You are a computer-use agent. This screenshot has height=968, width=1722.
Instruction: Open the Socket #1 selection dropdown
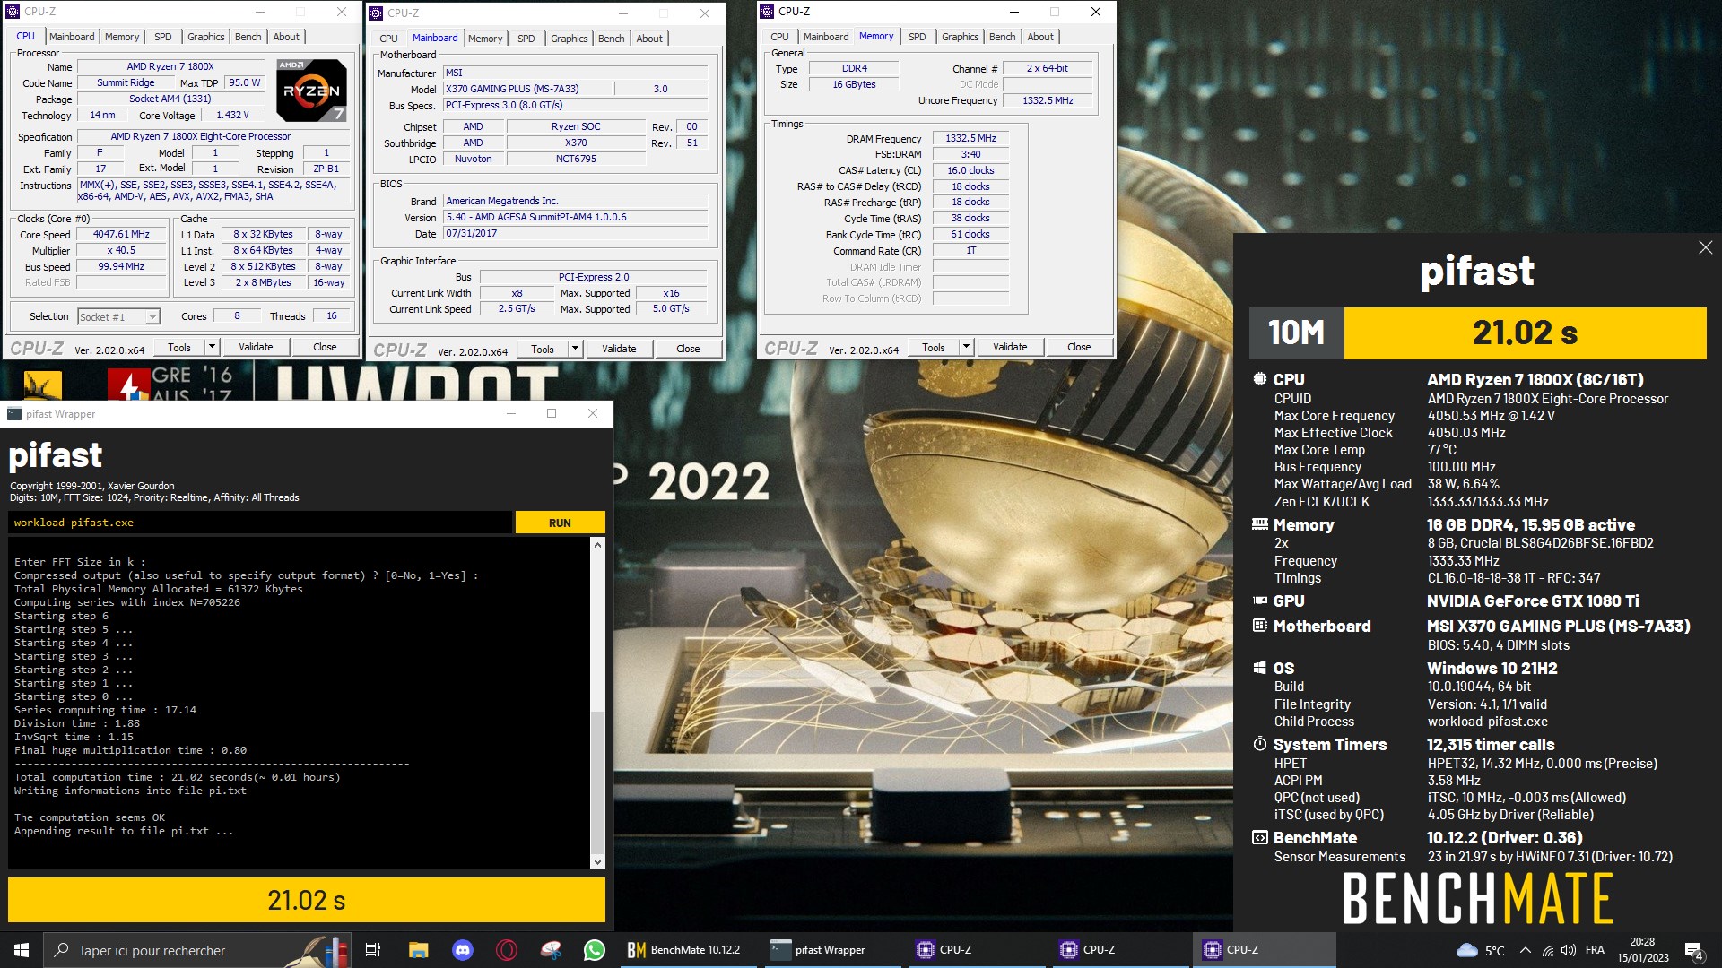click(x=152, y=317)
